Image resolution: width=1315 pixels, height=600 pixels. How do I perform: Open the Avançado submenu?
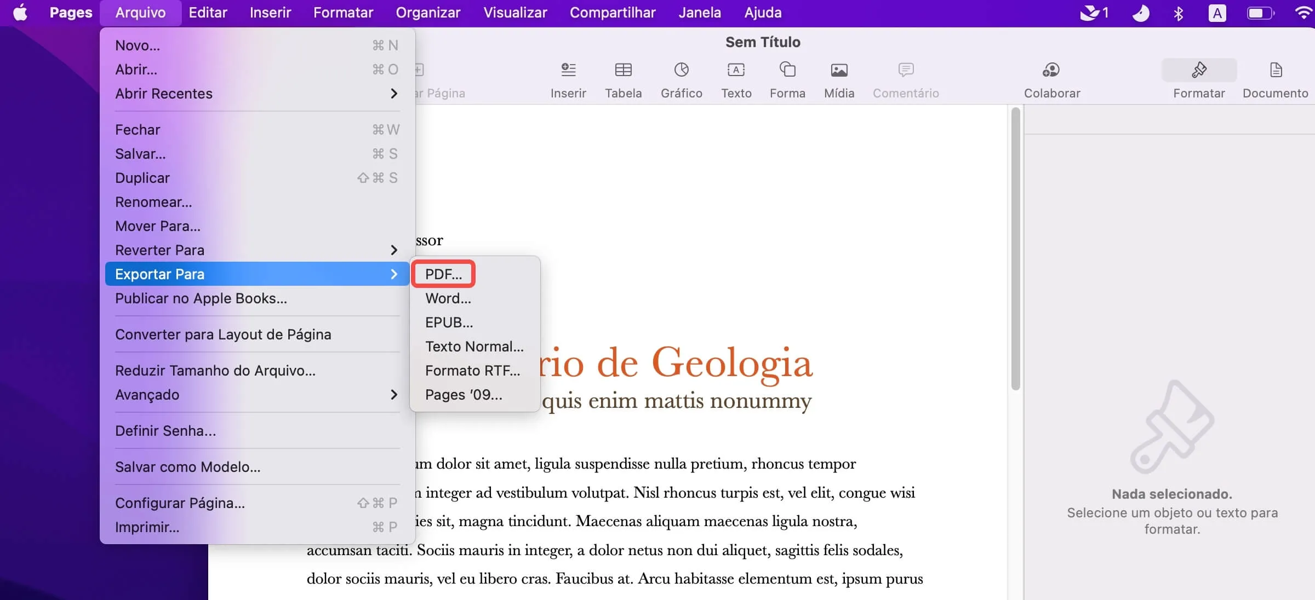147,395
